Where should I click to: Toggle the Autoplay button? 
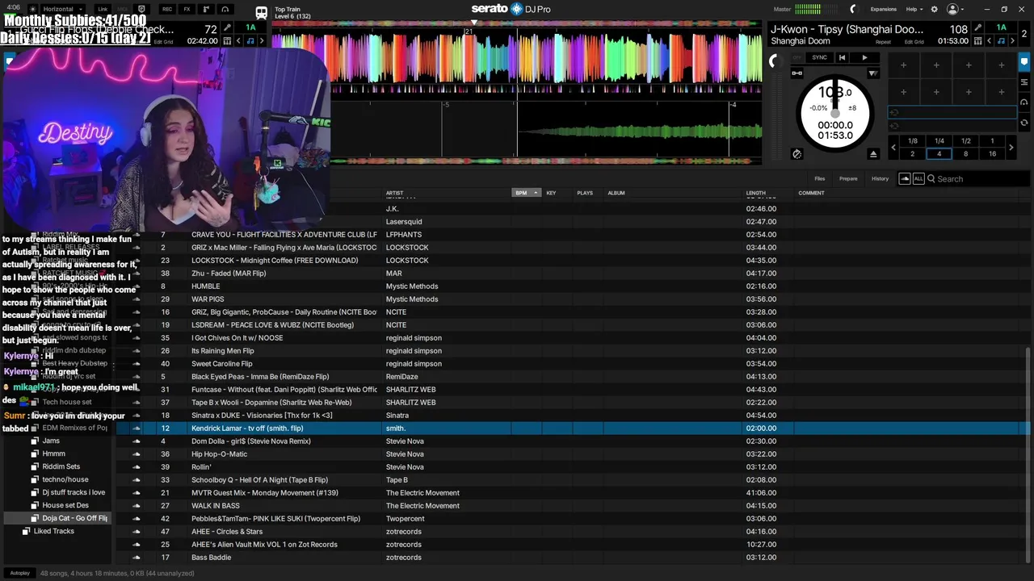point(20,573)
